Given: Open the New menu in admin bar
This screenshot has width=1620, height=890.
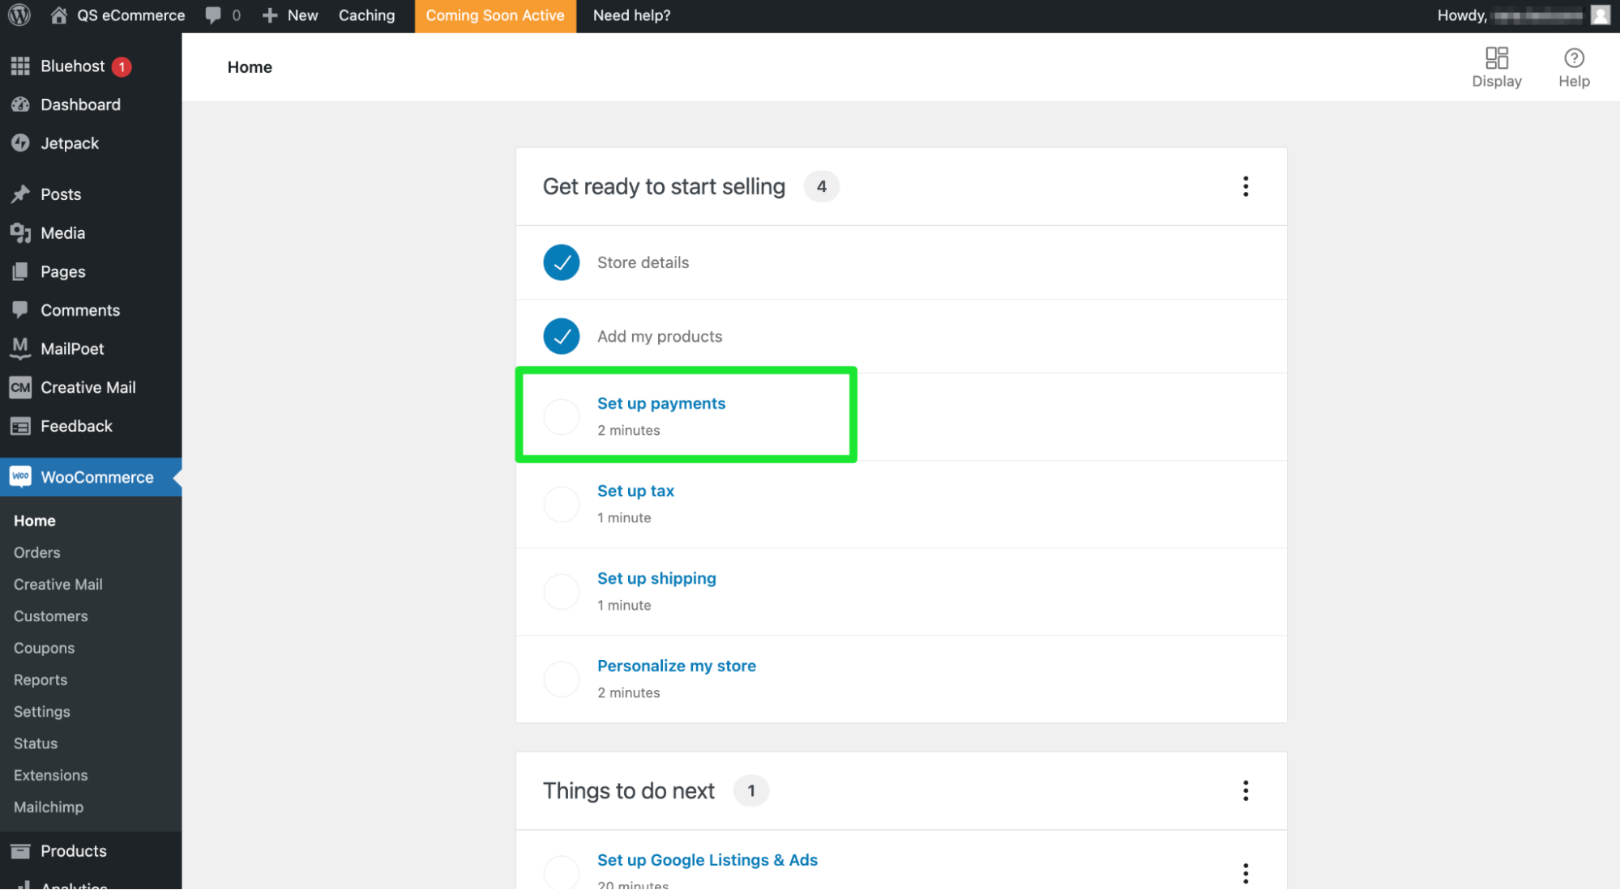Looking at the screenshot, I should (289, 15).
